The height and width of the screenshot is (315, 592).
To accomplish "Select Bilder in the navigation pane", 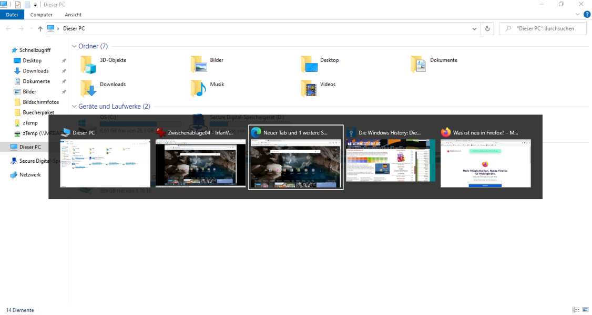I will [x=25, y=91].
